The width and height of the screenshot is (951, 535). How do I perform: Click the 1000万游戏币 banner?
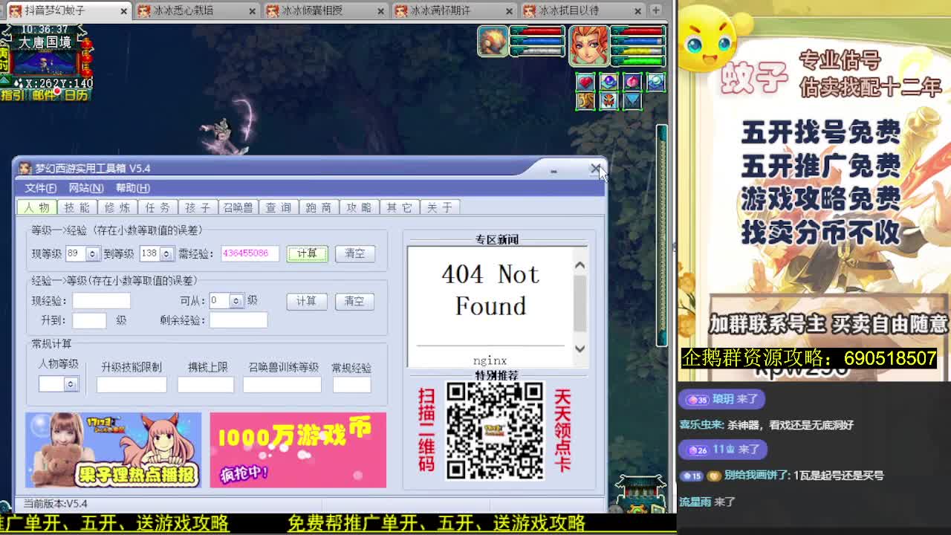click(x=298, y=450)
